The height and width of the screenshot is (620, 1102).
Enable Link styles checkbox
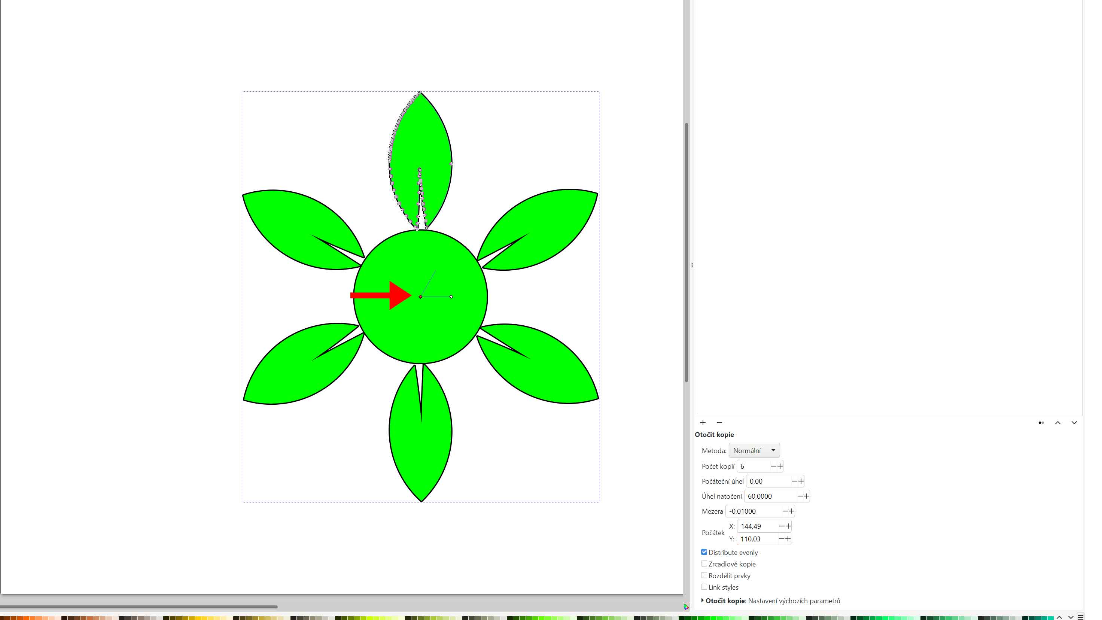pos(704,587)
